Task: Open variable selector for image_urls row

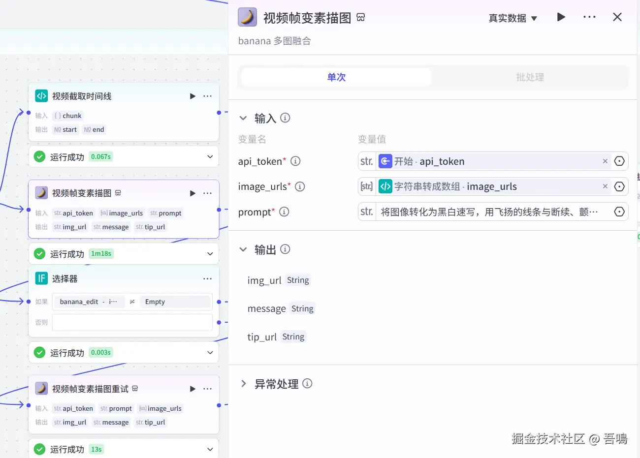Action: coord(619,186)
